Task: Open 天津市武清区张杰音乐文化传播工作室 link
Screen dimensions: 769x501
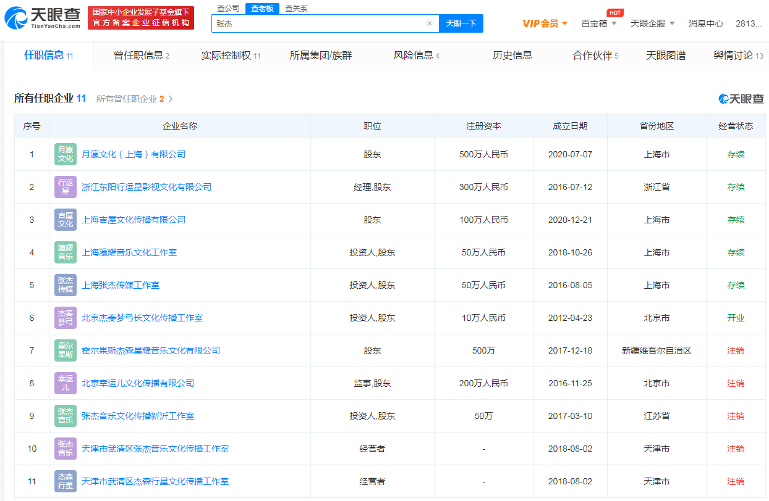Action: tap(155, 449)
